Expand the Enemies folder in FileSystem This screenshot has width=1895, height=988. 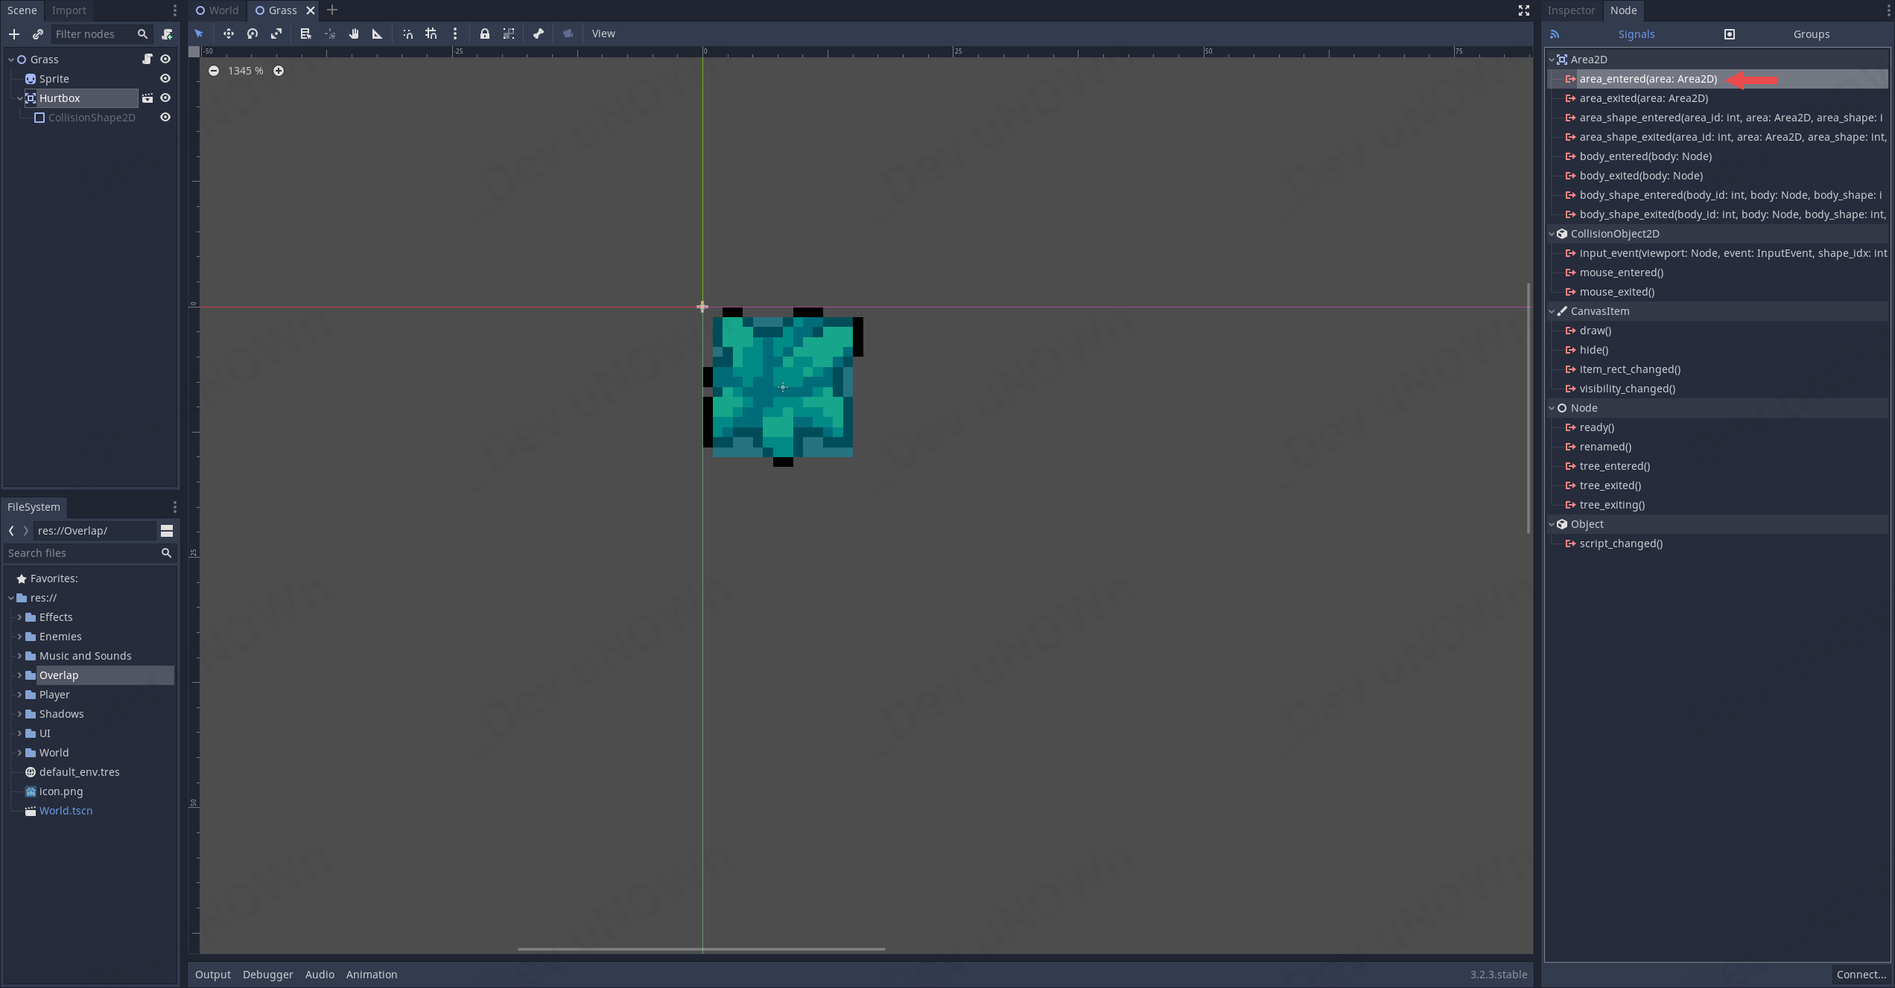pos(19,637)
